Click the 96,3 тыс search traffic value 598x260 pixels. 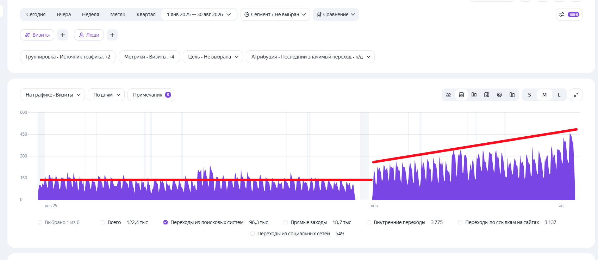(x=258, y=222)
